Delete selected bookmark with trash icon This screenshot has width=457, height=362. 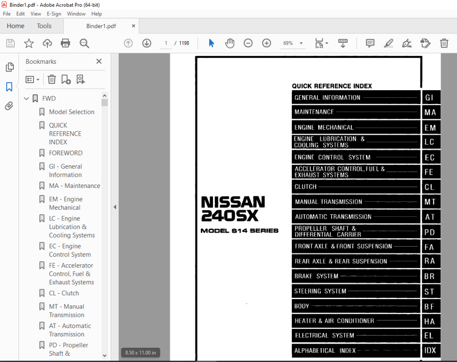52,79
